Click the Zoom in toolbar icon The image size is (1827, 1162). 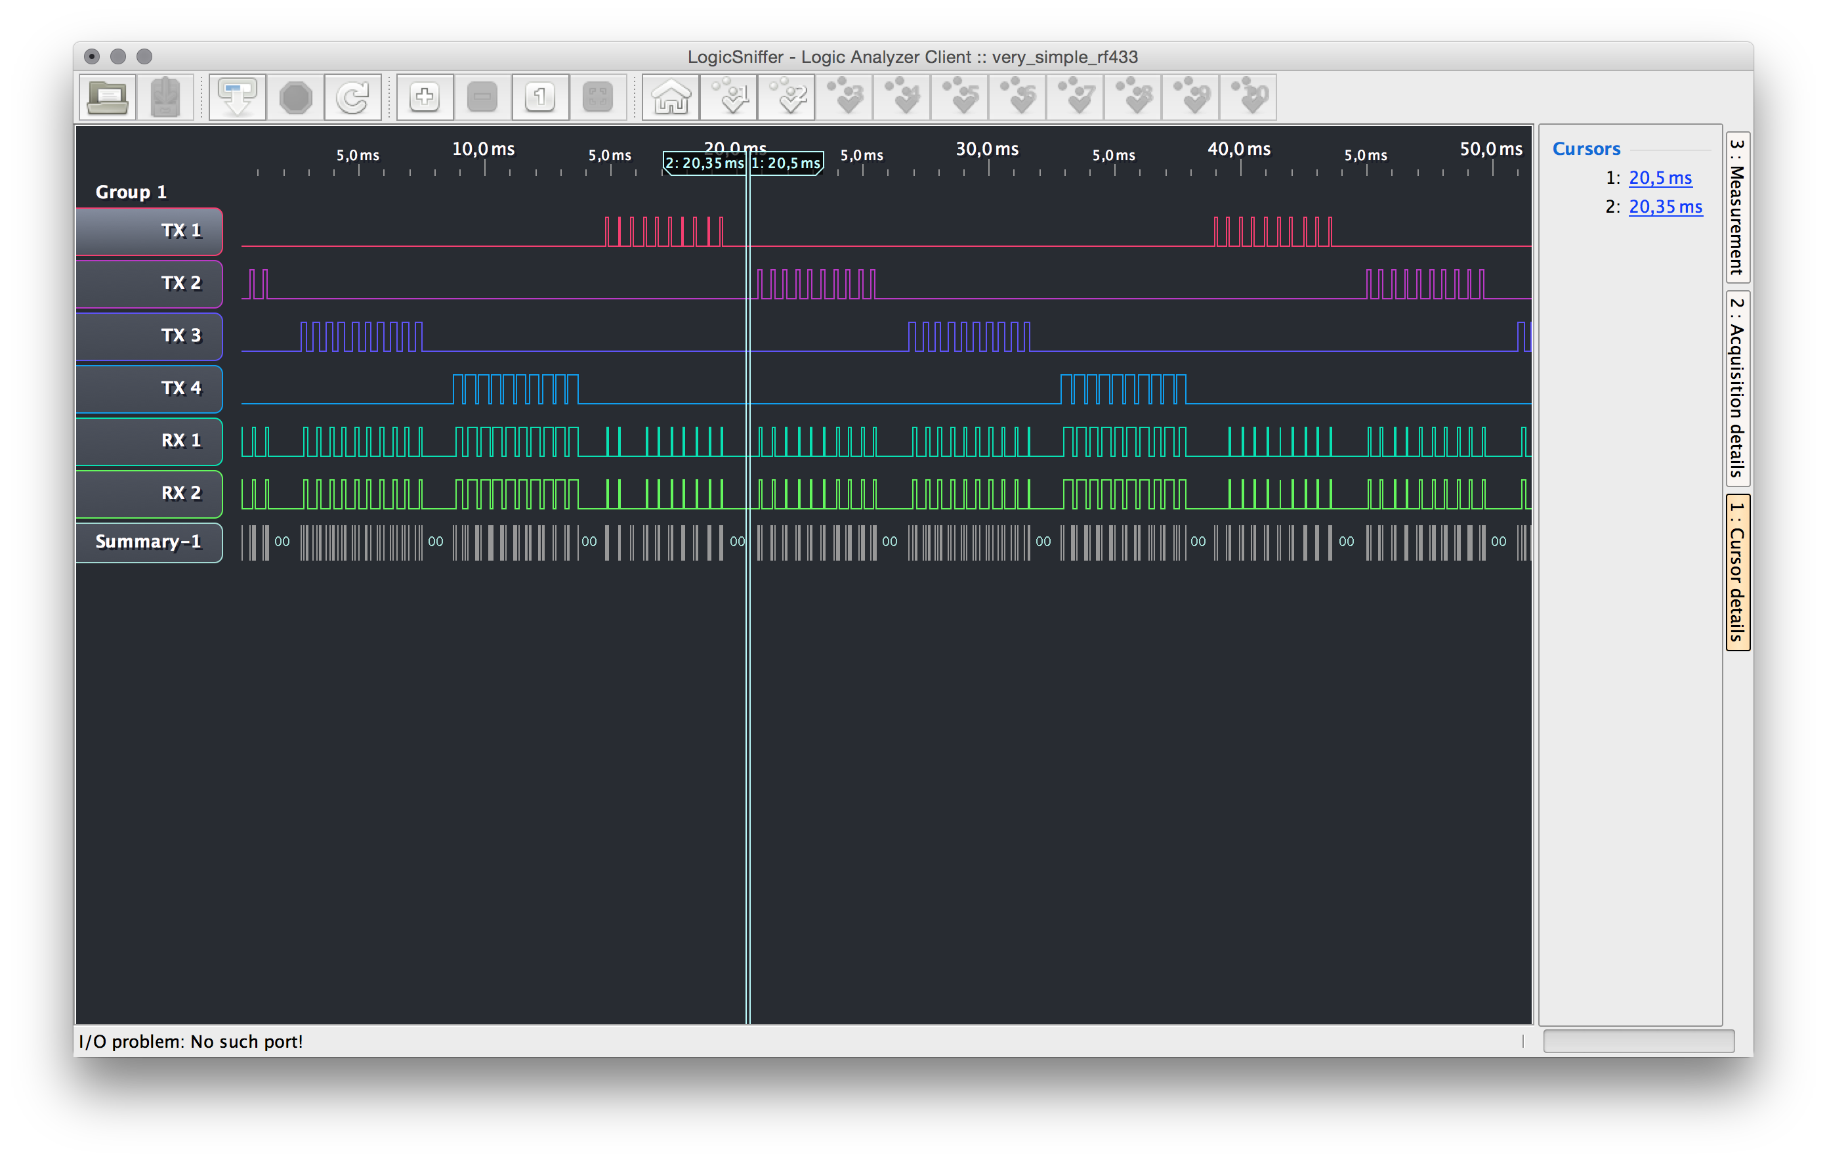[425, 97]
